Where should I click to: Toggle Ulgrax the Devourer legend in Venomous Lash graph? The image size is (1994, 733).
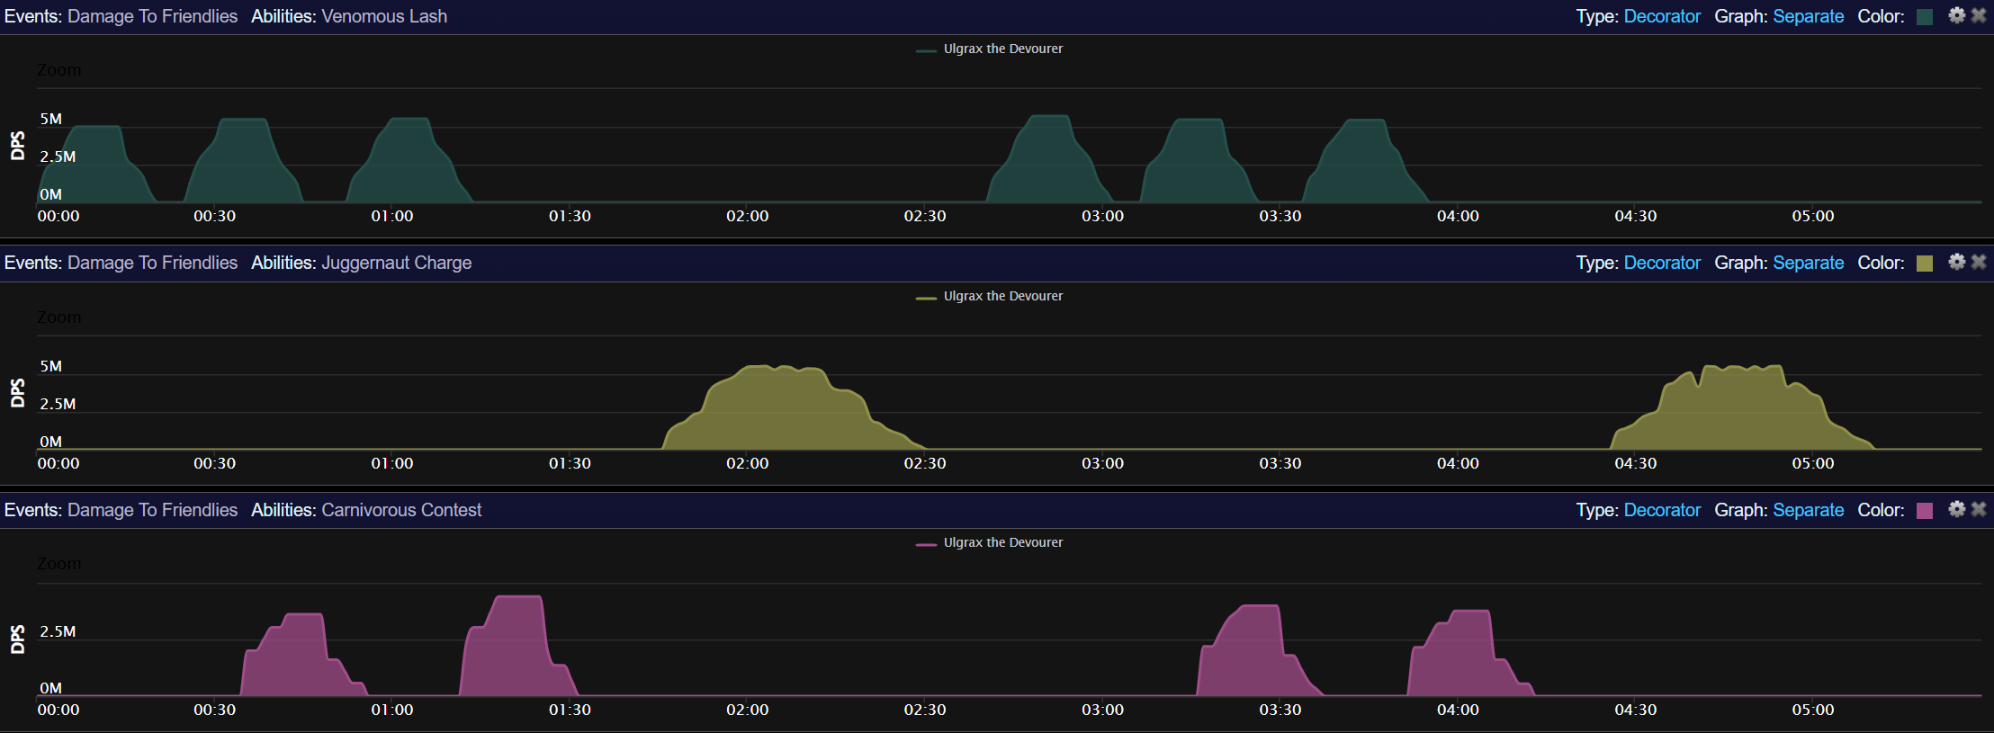[990, 49]
